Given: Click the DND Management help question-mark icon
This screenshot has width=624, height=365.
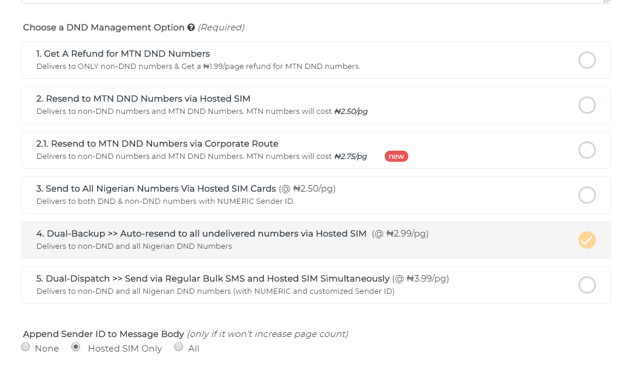Looking at the screenshot, I should (191, 27).
